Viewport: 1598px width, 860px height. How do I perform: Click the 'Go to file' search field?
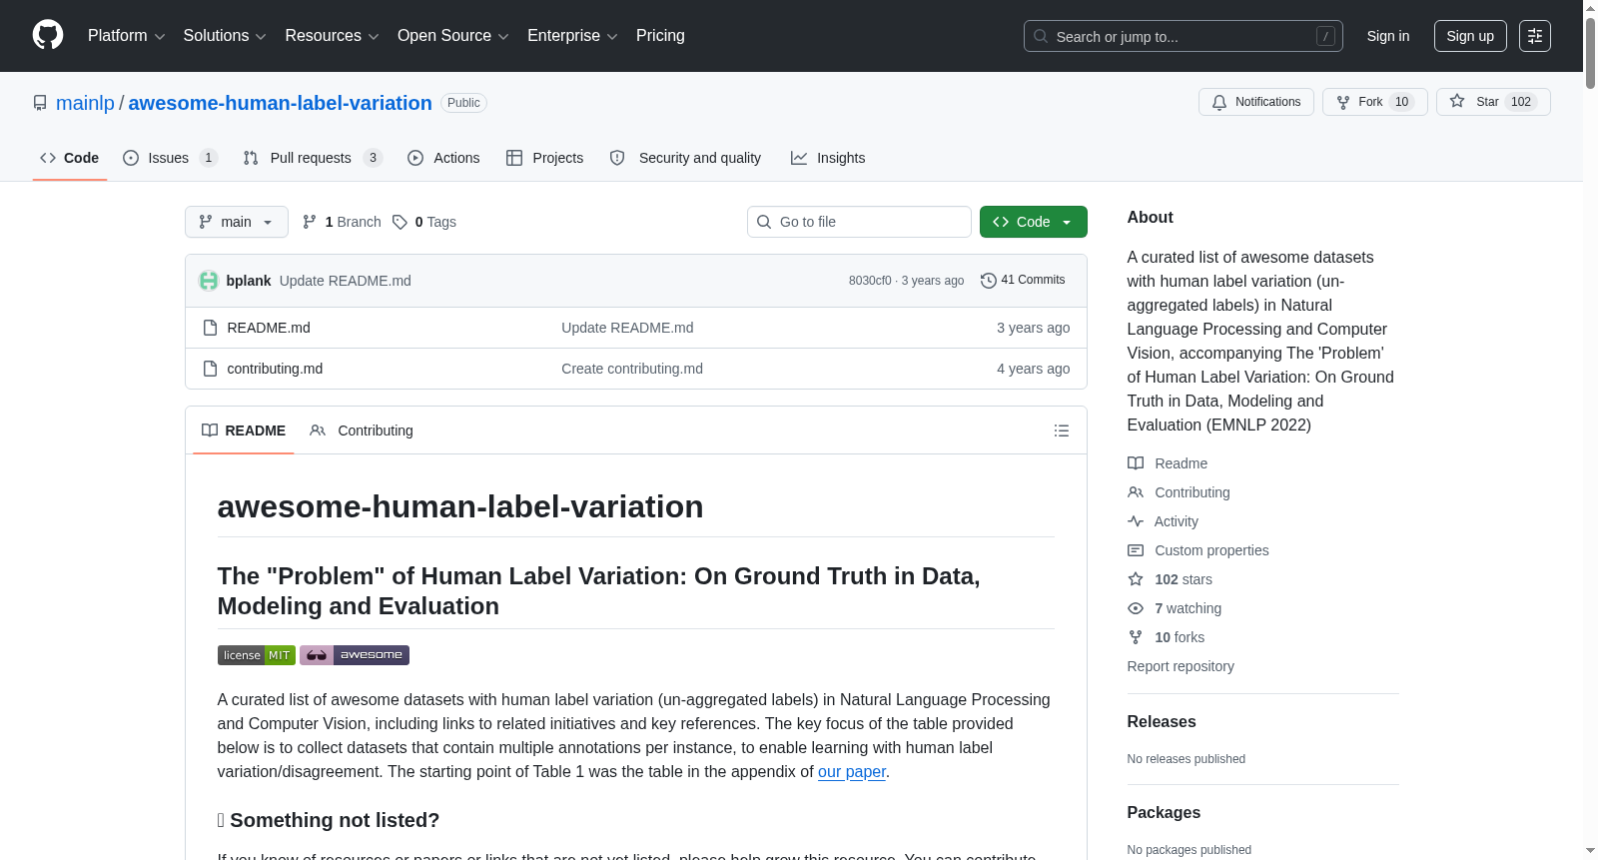[859, 222]
